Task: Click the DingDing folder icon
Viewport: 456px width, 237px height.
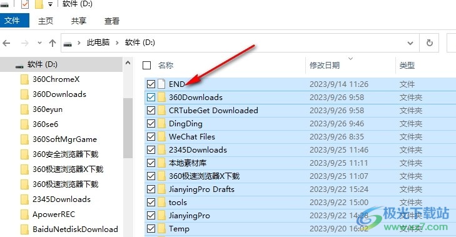Action: [x=161, y=124]
